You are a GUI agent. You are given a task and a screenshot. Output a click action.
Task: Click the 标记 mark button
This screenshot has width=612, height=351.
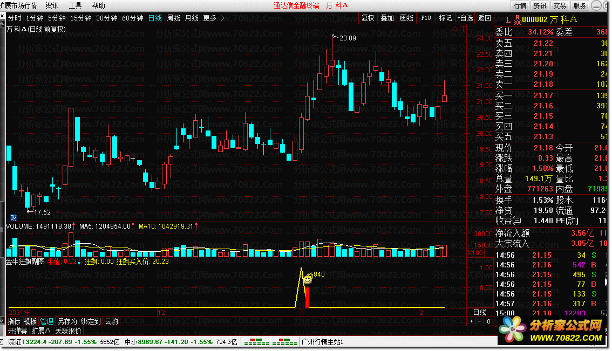(445, 18)
